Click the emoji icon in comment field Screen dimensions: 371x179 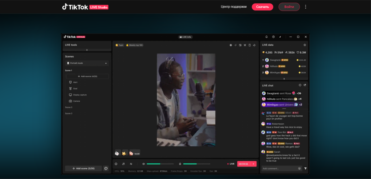[x=299, y=169]
